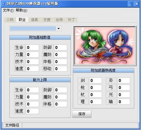Switch to the 补丁 tab
Screen dimensions: 141x130
click(x=71, y=20)
